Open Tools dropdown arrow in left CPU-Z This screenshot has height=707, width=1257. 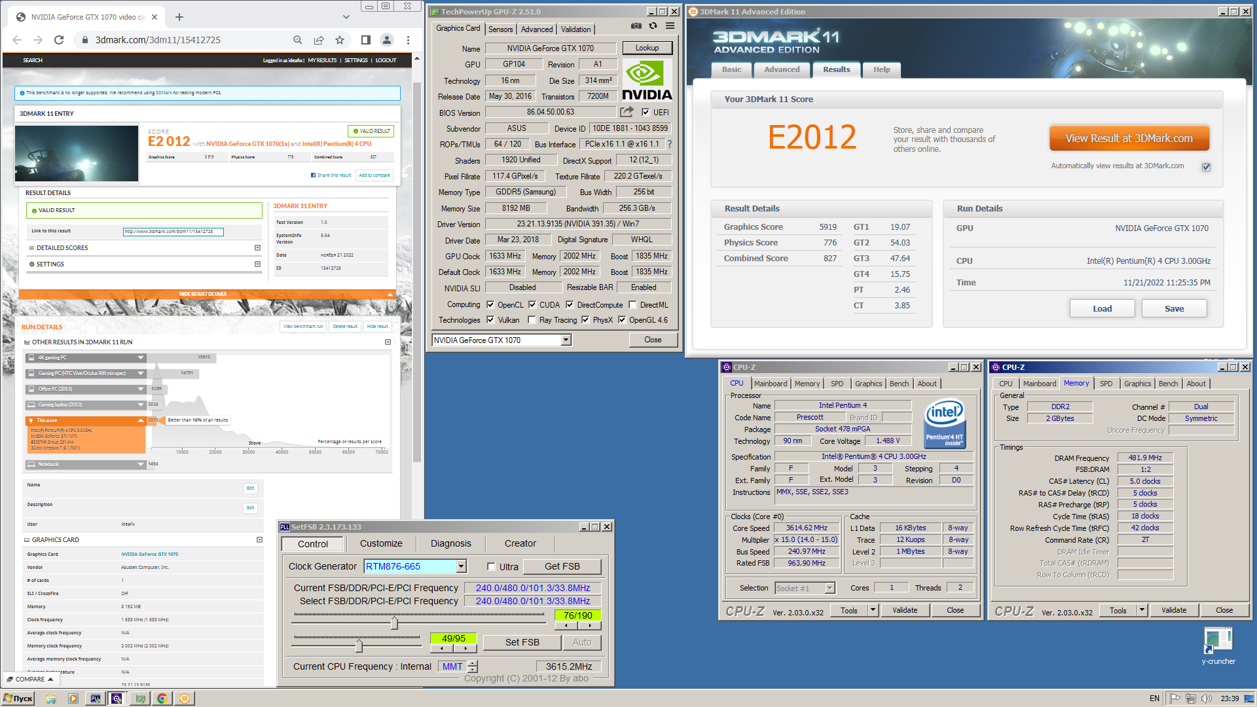(x=873, y=610)
